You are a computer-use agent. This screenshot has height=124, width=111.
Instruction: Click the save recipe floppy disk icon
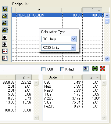click(x=5, y=9)
